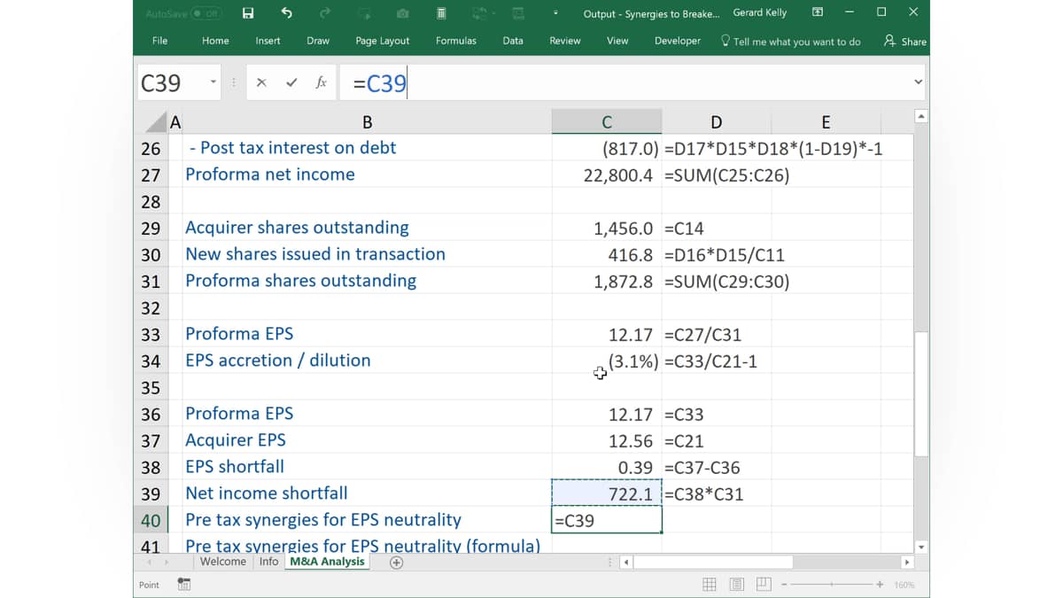1063x598 pixels.
Task: Click the macro recording icon in status bar
Action: [184, 584]
